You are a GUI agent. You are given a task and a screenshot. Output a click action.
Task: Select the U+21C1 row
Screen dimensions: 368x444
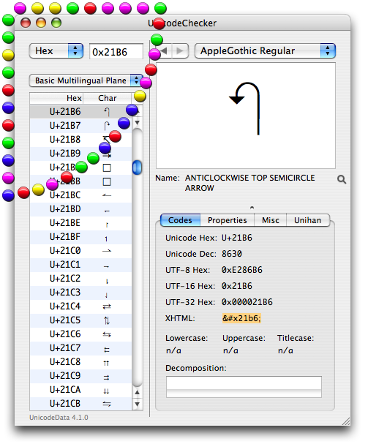click(80, 265)
